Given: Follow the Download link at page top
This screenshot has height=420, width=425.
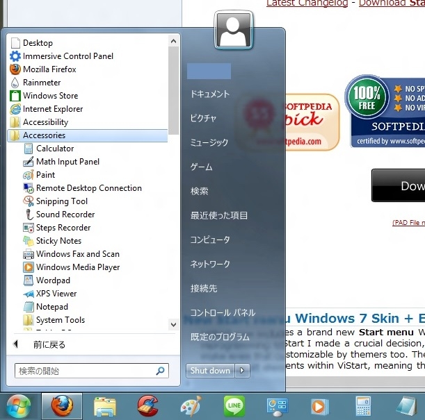Looking at the screenshot, I should pyautogui.click(x=392, y=3).
